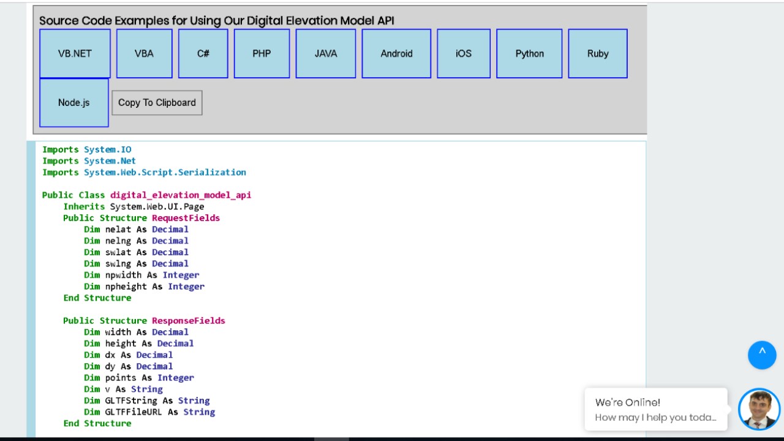The image size is (784, 441).
Task: View the JAVA code example
Action: pos(326,53)
